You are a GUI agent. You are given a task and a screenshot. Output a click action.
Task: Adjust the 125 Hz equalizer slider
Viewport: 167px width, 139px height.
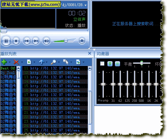click(x=127, y=84)
